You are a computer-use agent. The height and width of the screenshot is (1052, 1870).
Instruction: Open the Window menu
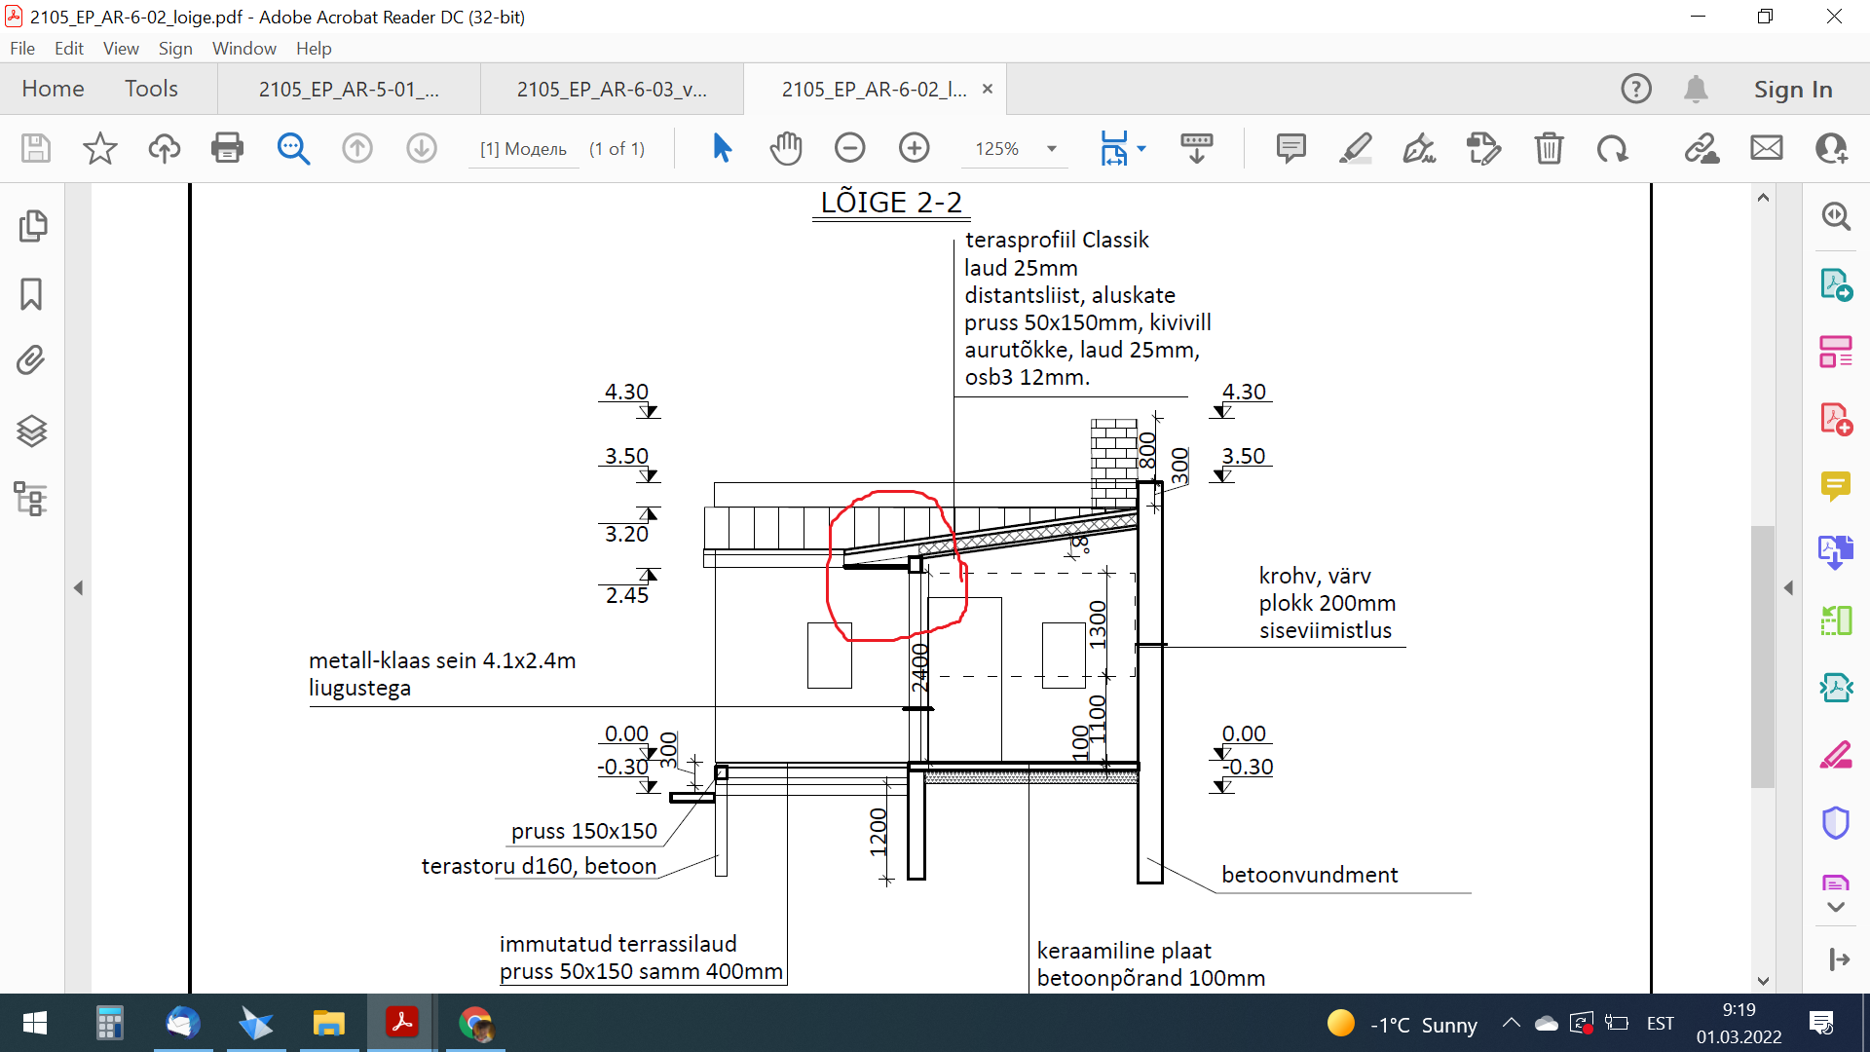click(243, 49)
